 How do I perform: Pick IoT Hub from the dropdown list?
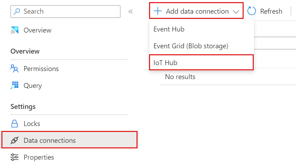165,63
